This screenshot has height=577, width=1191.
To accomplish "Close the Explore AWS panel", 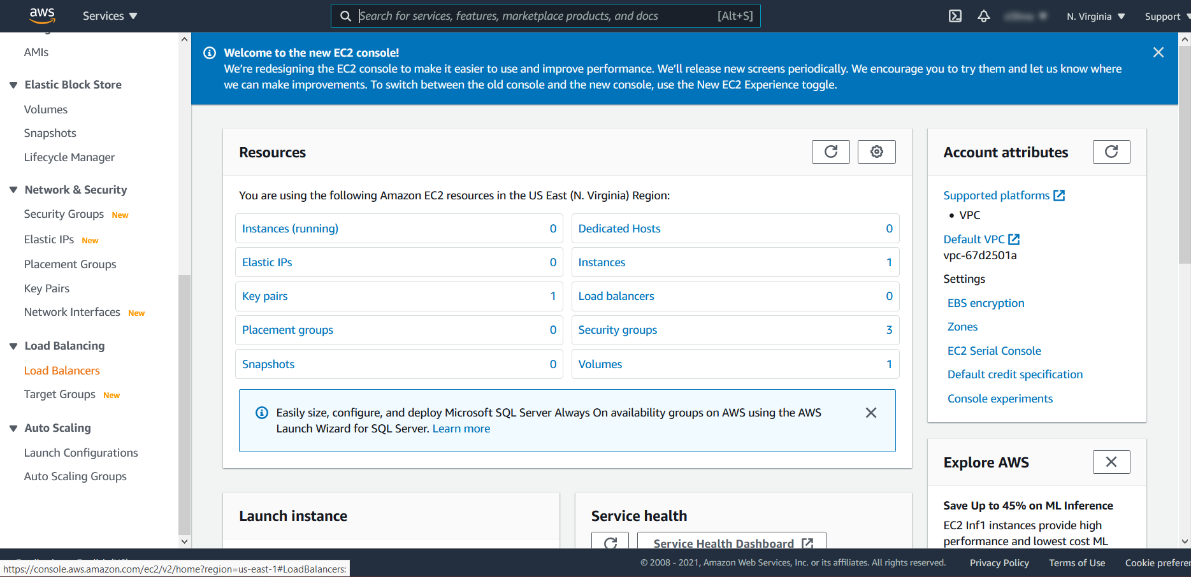I will tap(1111, 462).
